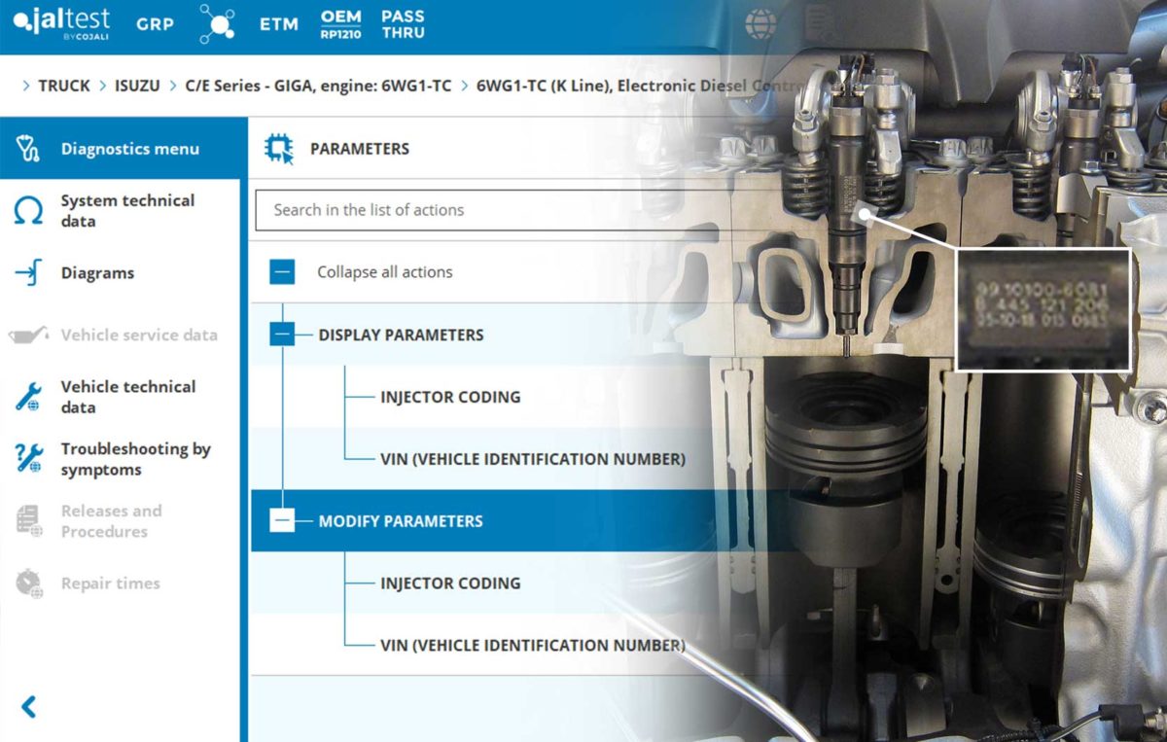Click the Jaltest logo in header
Screen dimensions: 1167x742
point(61,23)
